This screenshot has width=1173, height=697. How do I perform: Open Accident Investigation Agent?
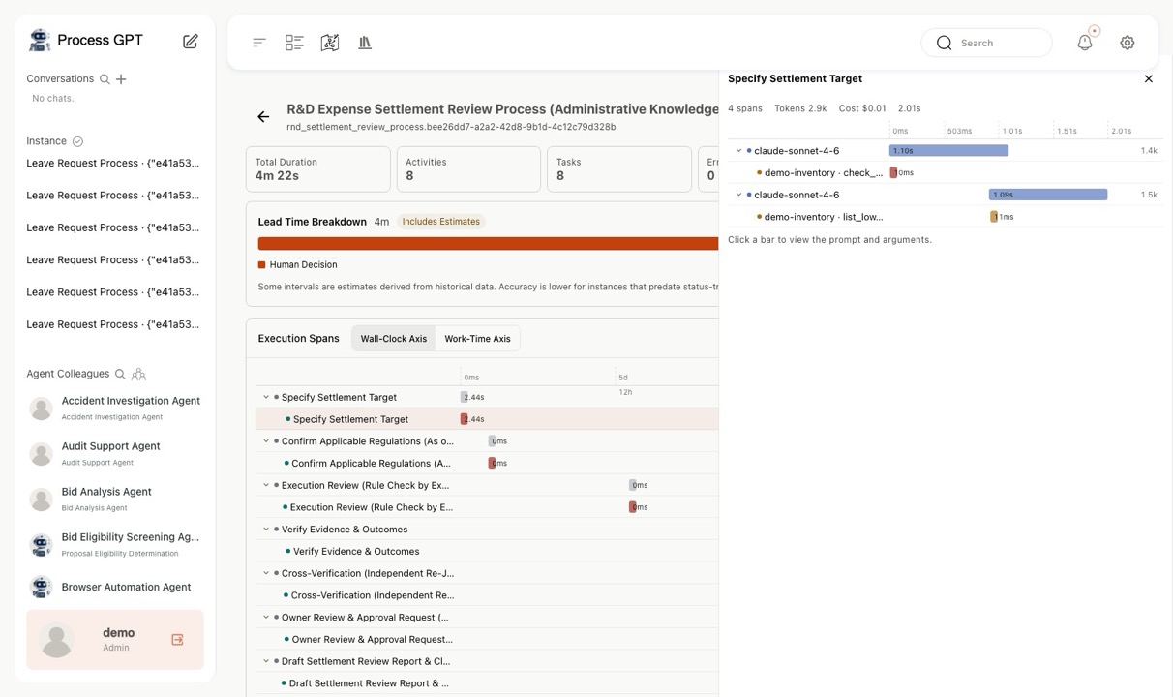[114, 409]
